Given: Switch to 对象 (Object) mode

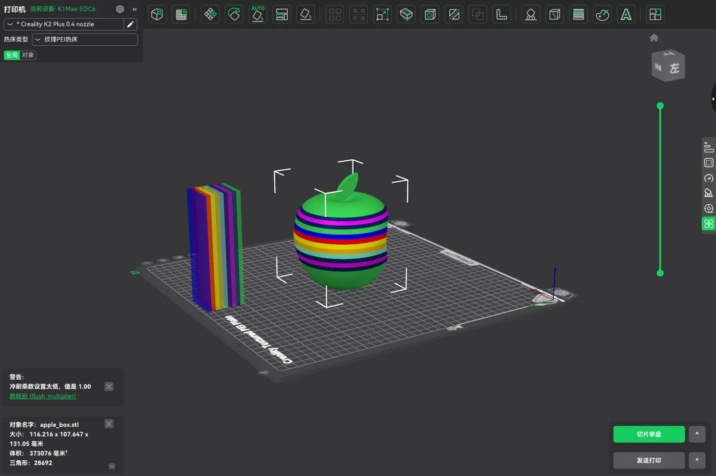Looking at the screenshot, I should (x=28, y=55).
